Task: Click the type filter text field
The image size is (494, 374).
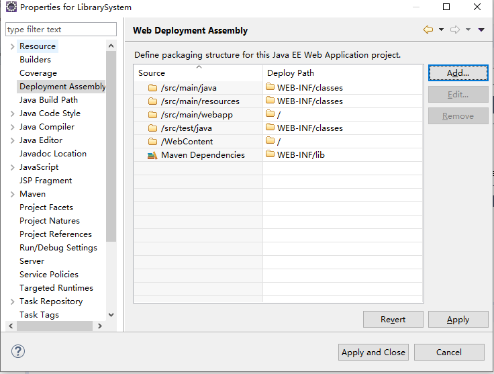Action: coord(60,30)
